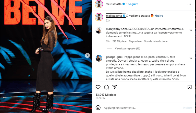This screenshot has height=113, width=196.
Task: View the 53.047 Mi piace list
Action: [106, 95]
